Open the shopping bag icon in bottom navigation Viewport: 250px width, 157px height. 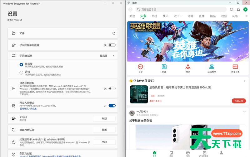pyautogui.click(x=205, y=154)
